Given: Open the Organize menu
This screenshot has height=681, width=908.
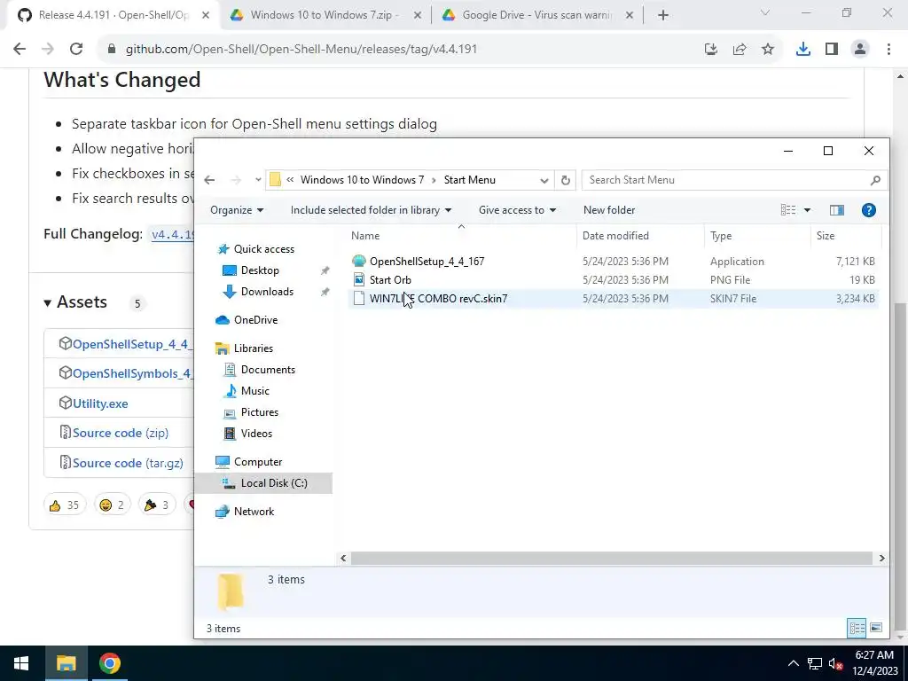Looking at the screenshot, I should click(237, 210).
